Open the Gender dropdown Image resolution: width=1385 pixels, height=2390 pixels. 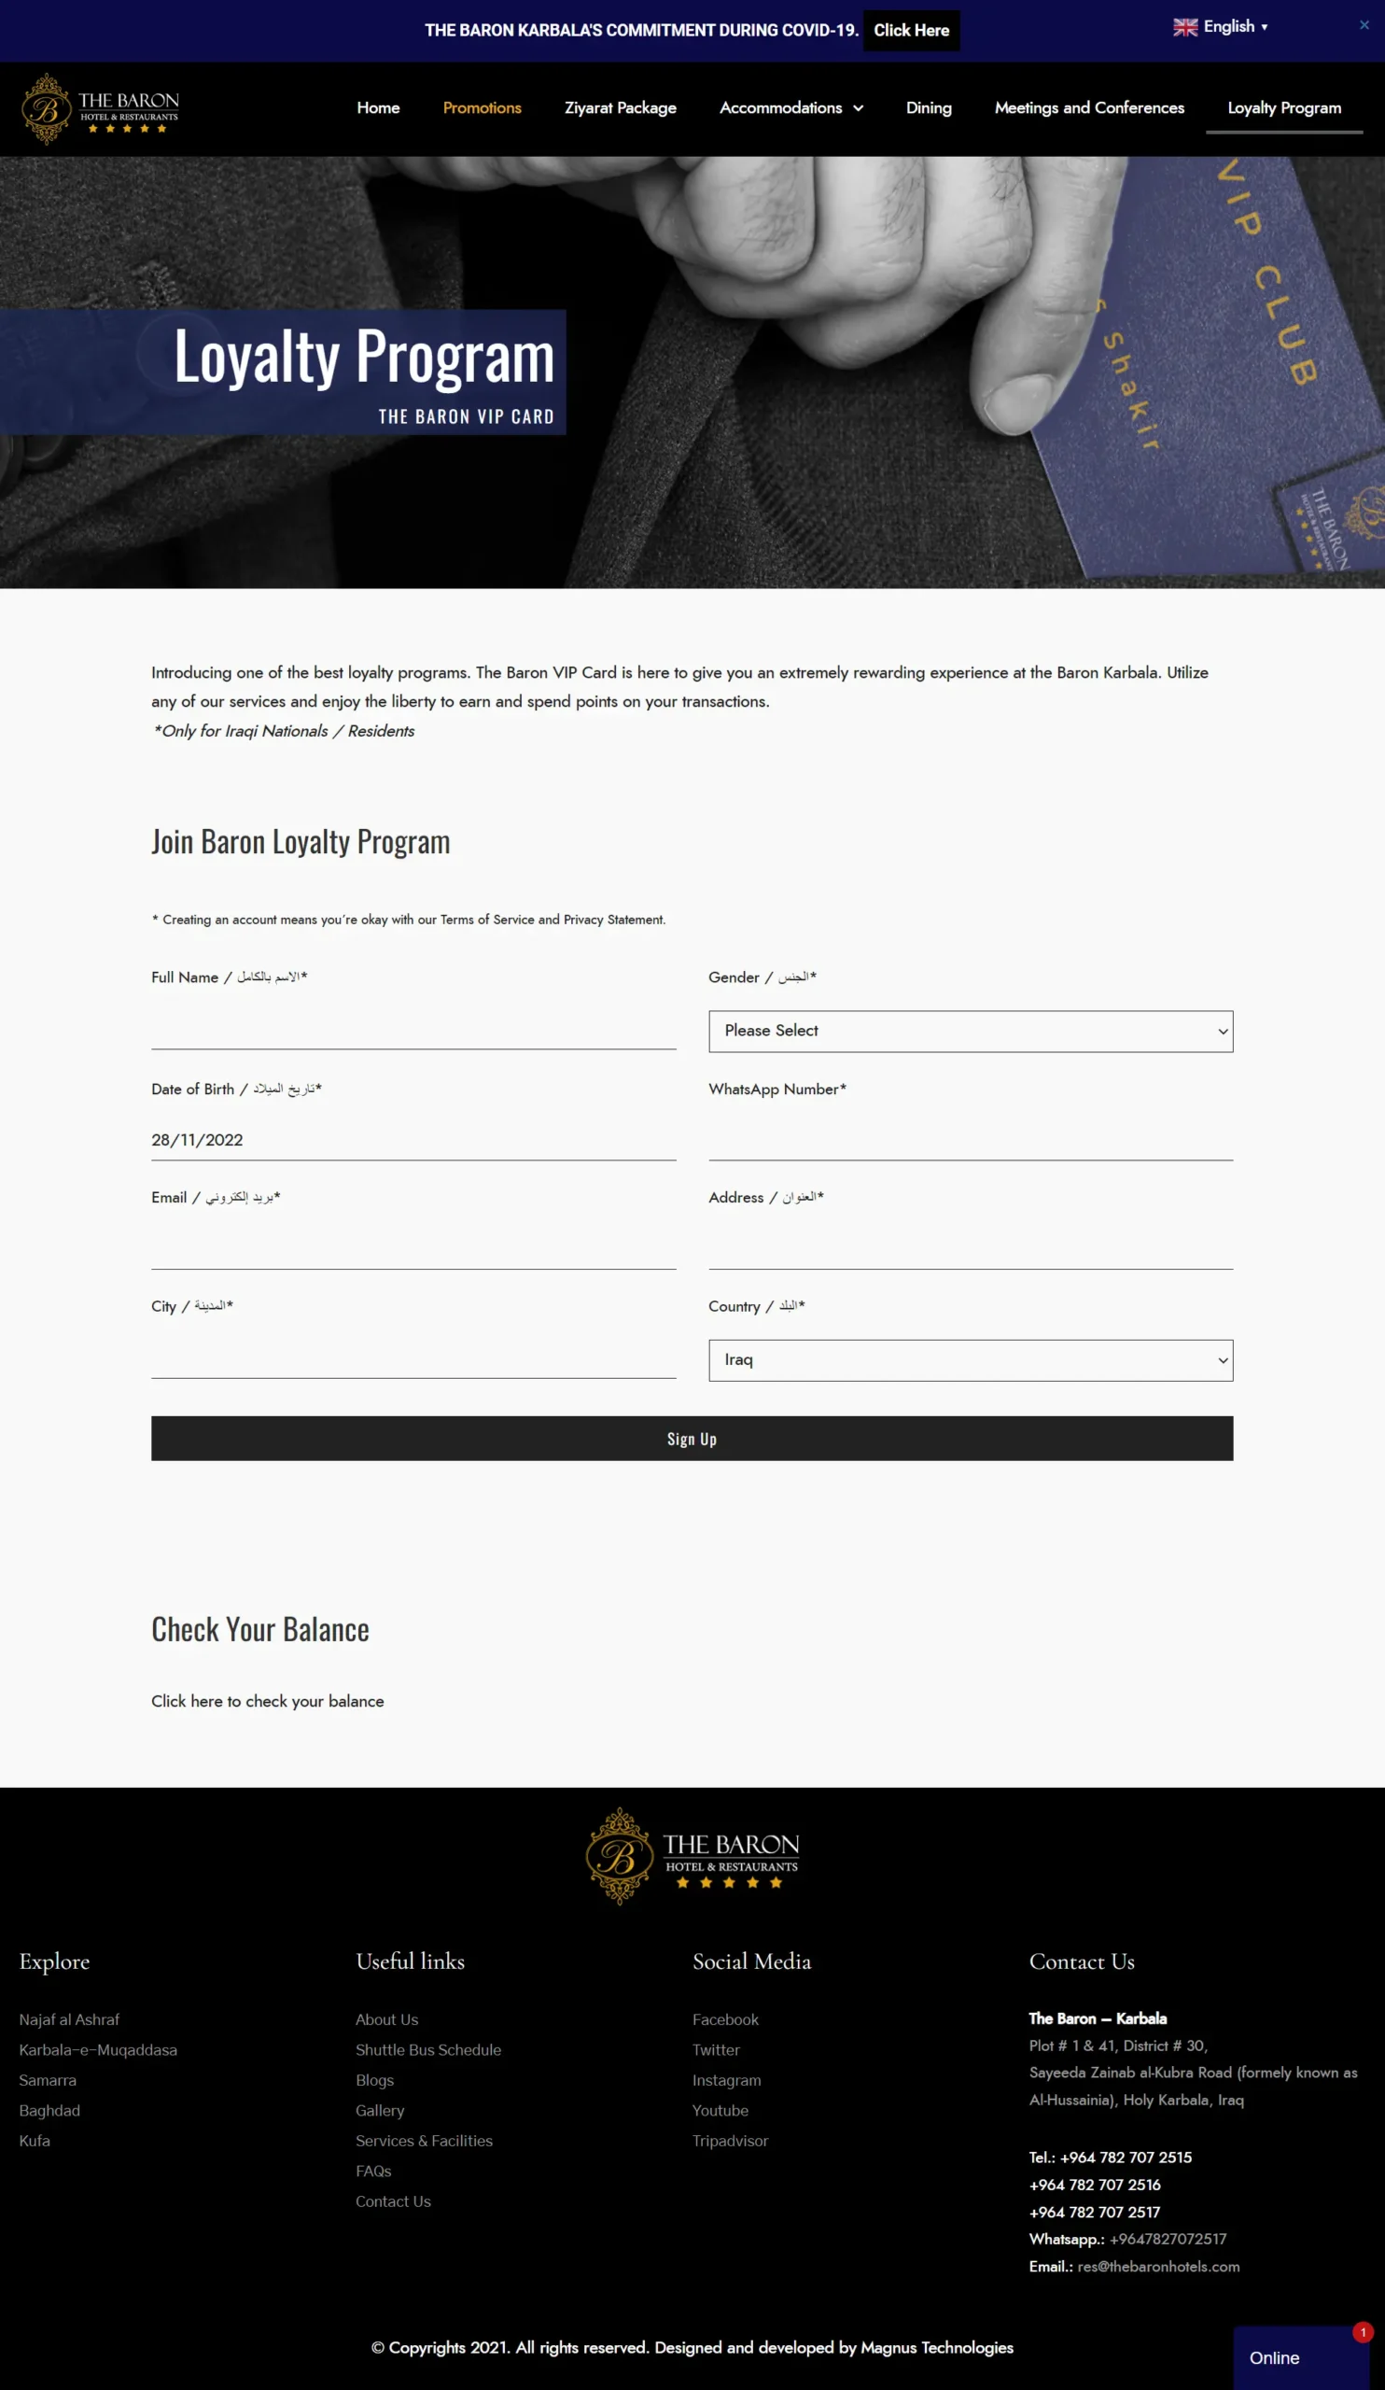click(970, 1031)
